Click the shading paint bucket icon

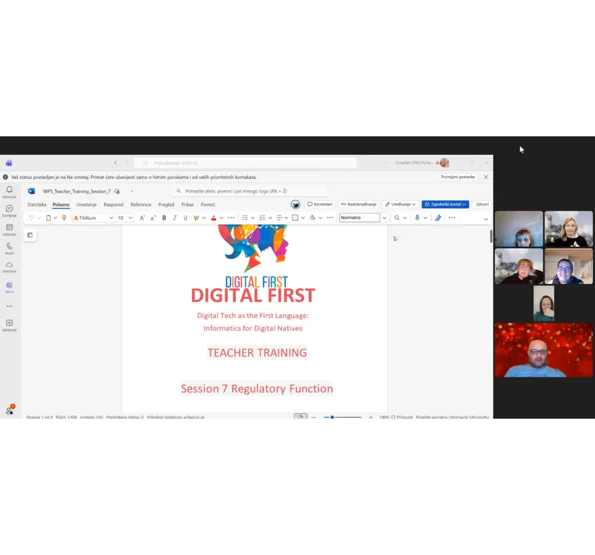pyautogui.click(x=313, y=218)
